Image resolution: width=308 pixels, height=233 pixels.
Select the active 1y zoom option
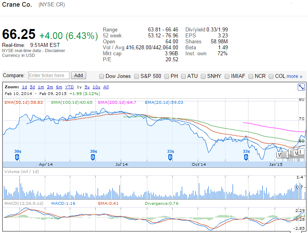coord(79,87)
